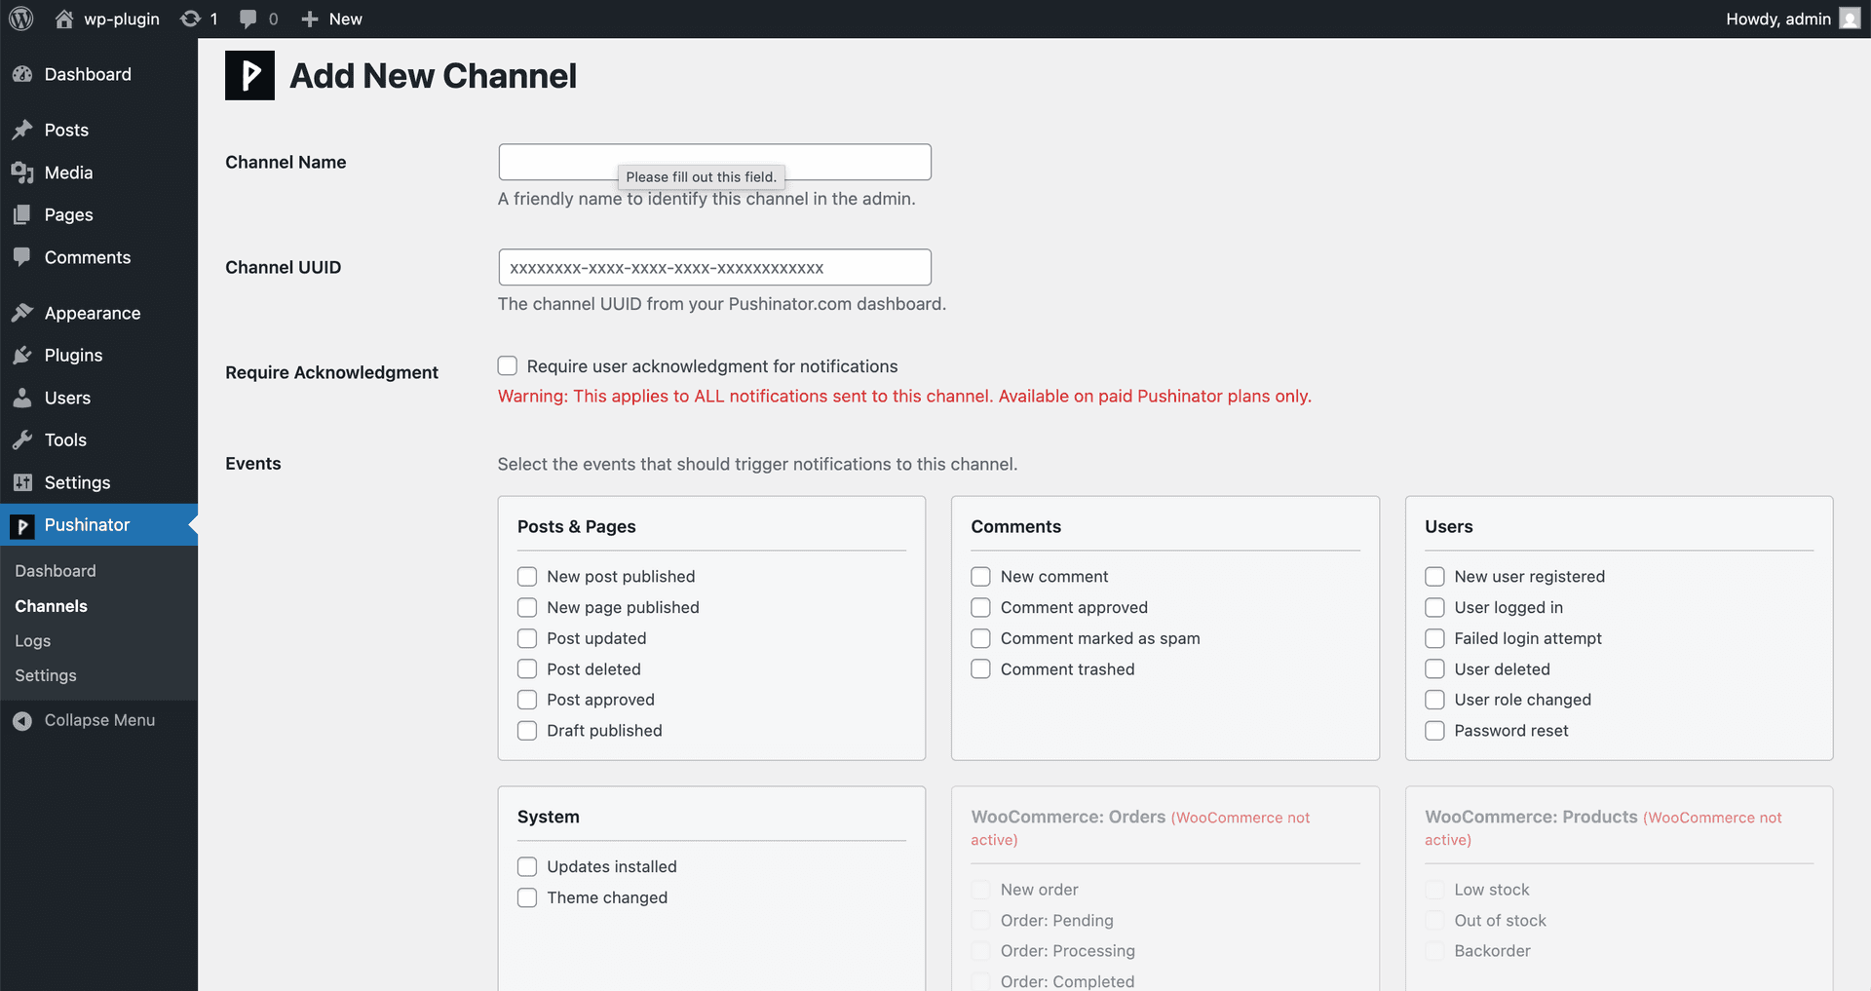Click the Plugins icon in the sidebar

pyautogui.click(x=22, y=355)
